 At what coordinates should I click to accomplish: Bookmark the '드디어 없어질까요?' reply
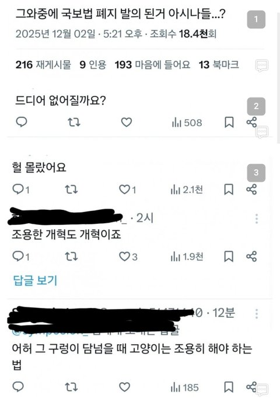[x=229, y=122]
